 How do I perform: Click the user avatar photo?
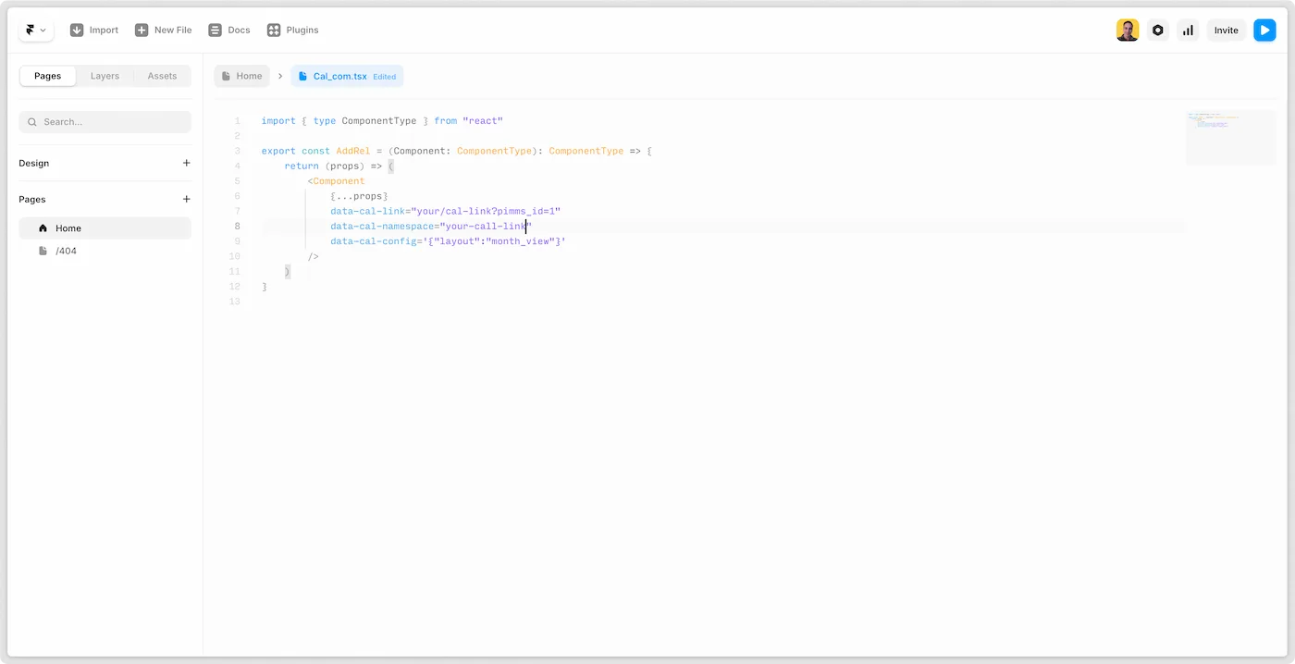point(1127,29)
